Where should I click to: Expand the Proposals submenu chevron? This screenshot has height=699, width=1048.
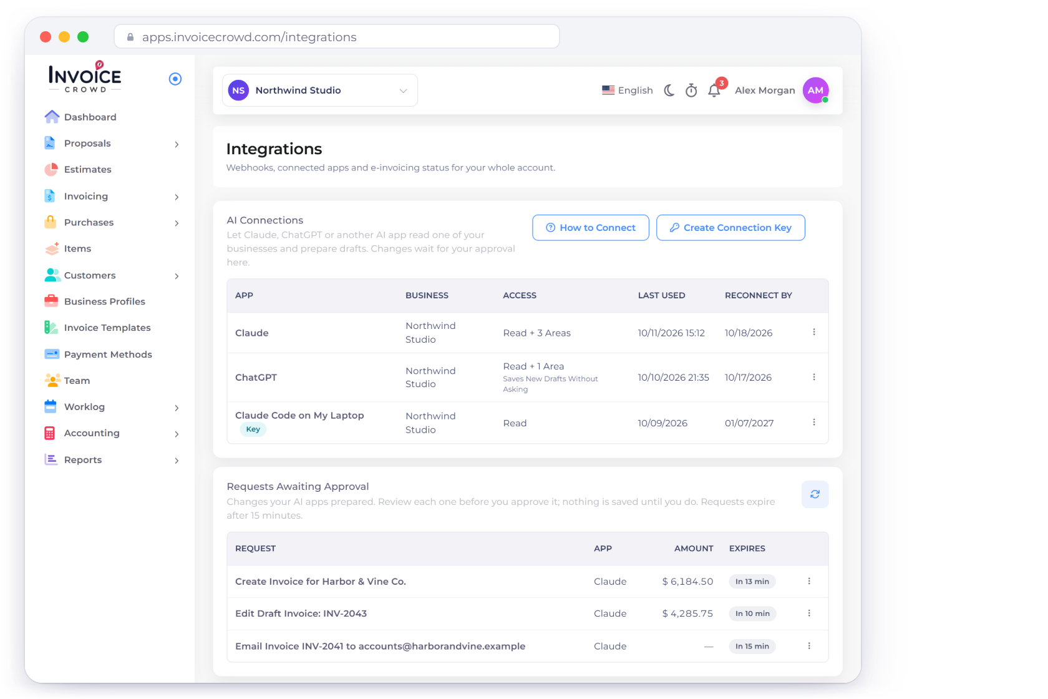177,144
